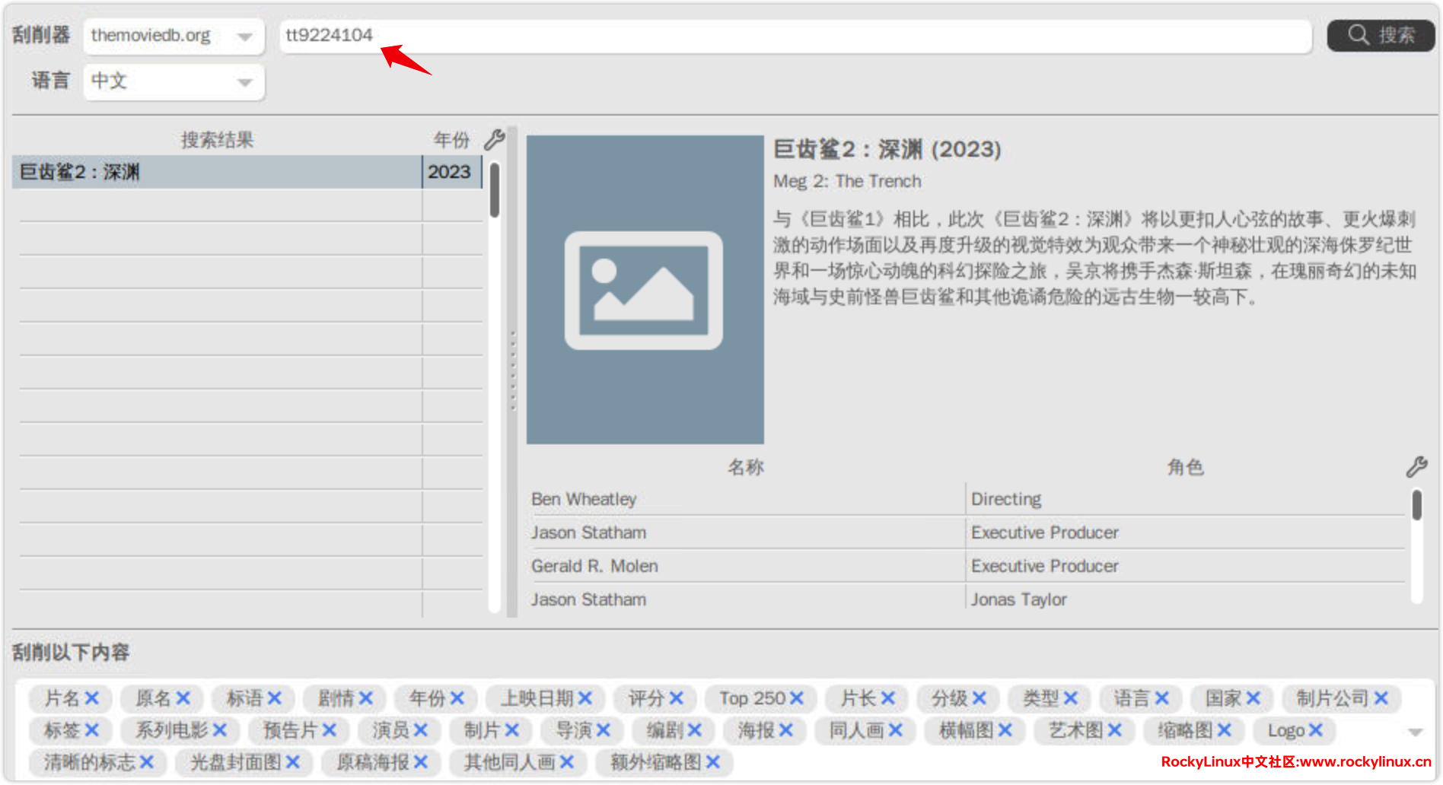
Task: Remove the 制片公司 tag
Action: pyautogui.click(x=1381, y=698)
